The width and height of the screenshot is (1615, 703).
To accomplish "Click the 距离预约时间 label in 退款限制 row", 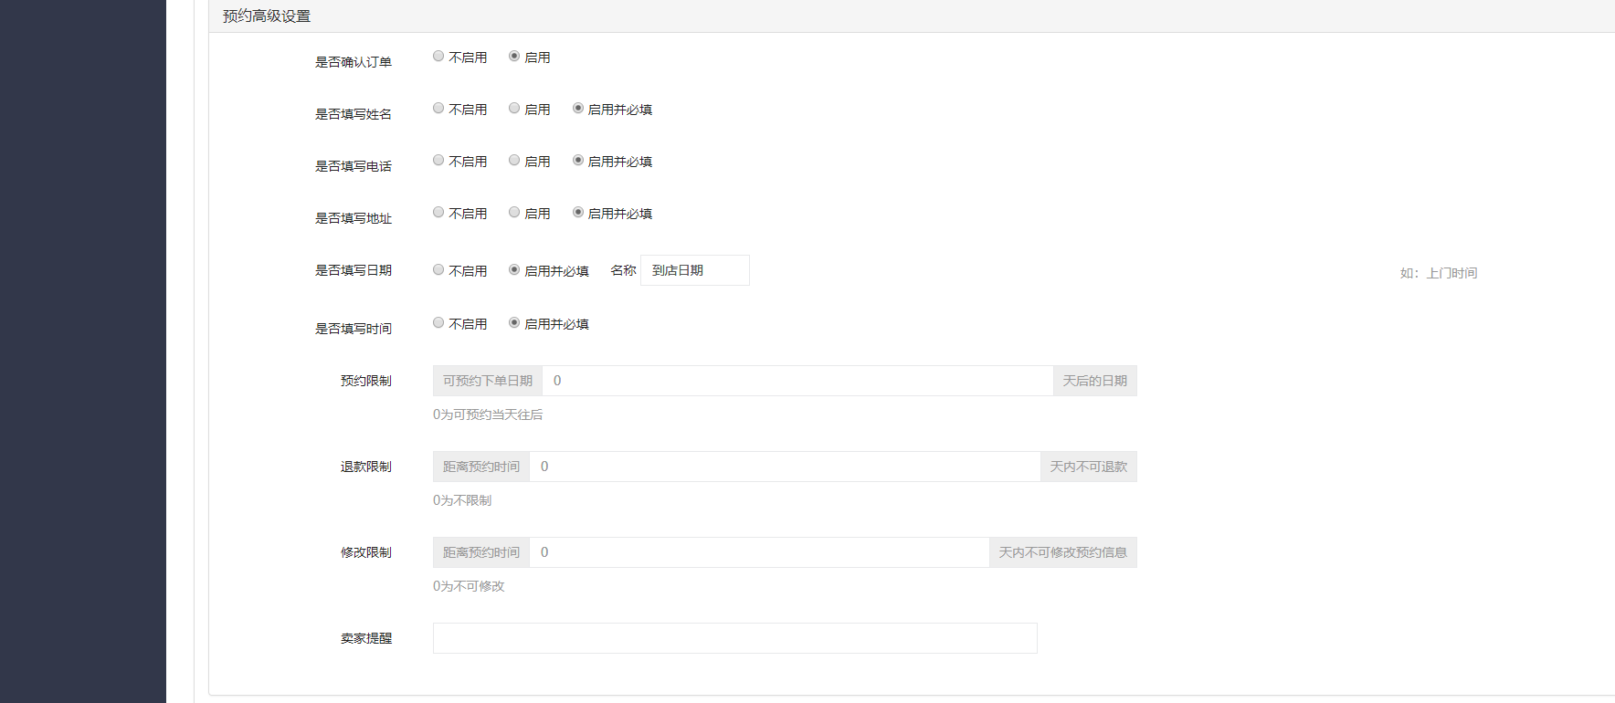I will (481, 467).
